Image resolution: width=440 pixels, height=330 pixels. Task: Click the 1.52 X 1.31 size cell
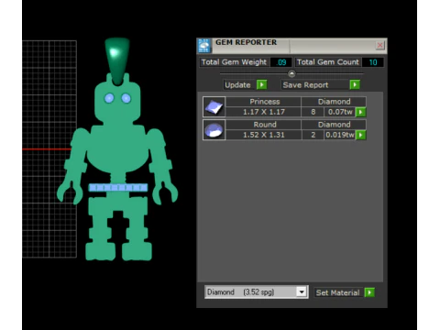click(264, 135)
